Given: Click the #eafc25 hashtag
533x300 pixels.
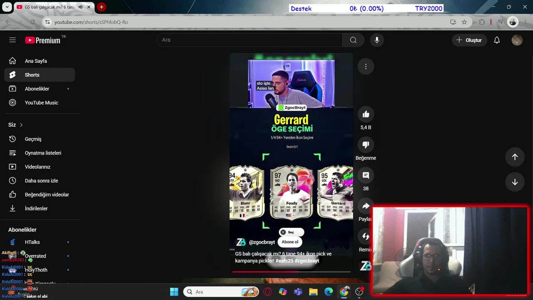Looking at the screenshot, I should coord(284,261).
